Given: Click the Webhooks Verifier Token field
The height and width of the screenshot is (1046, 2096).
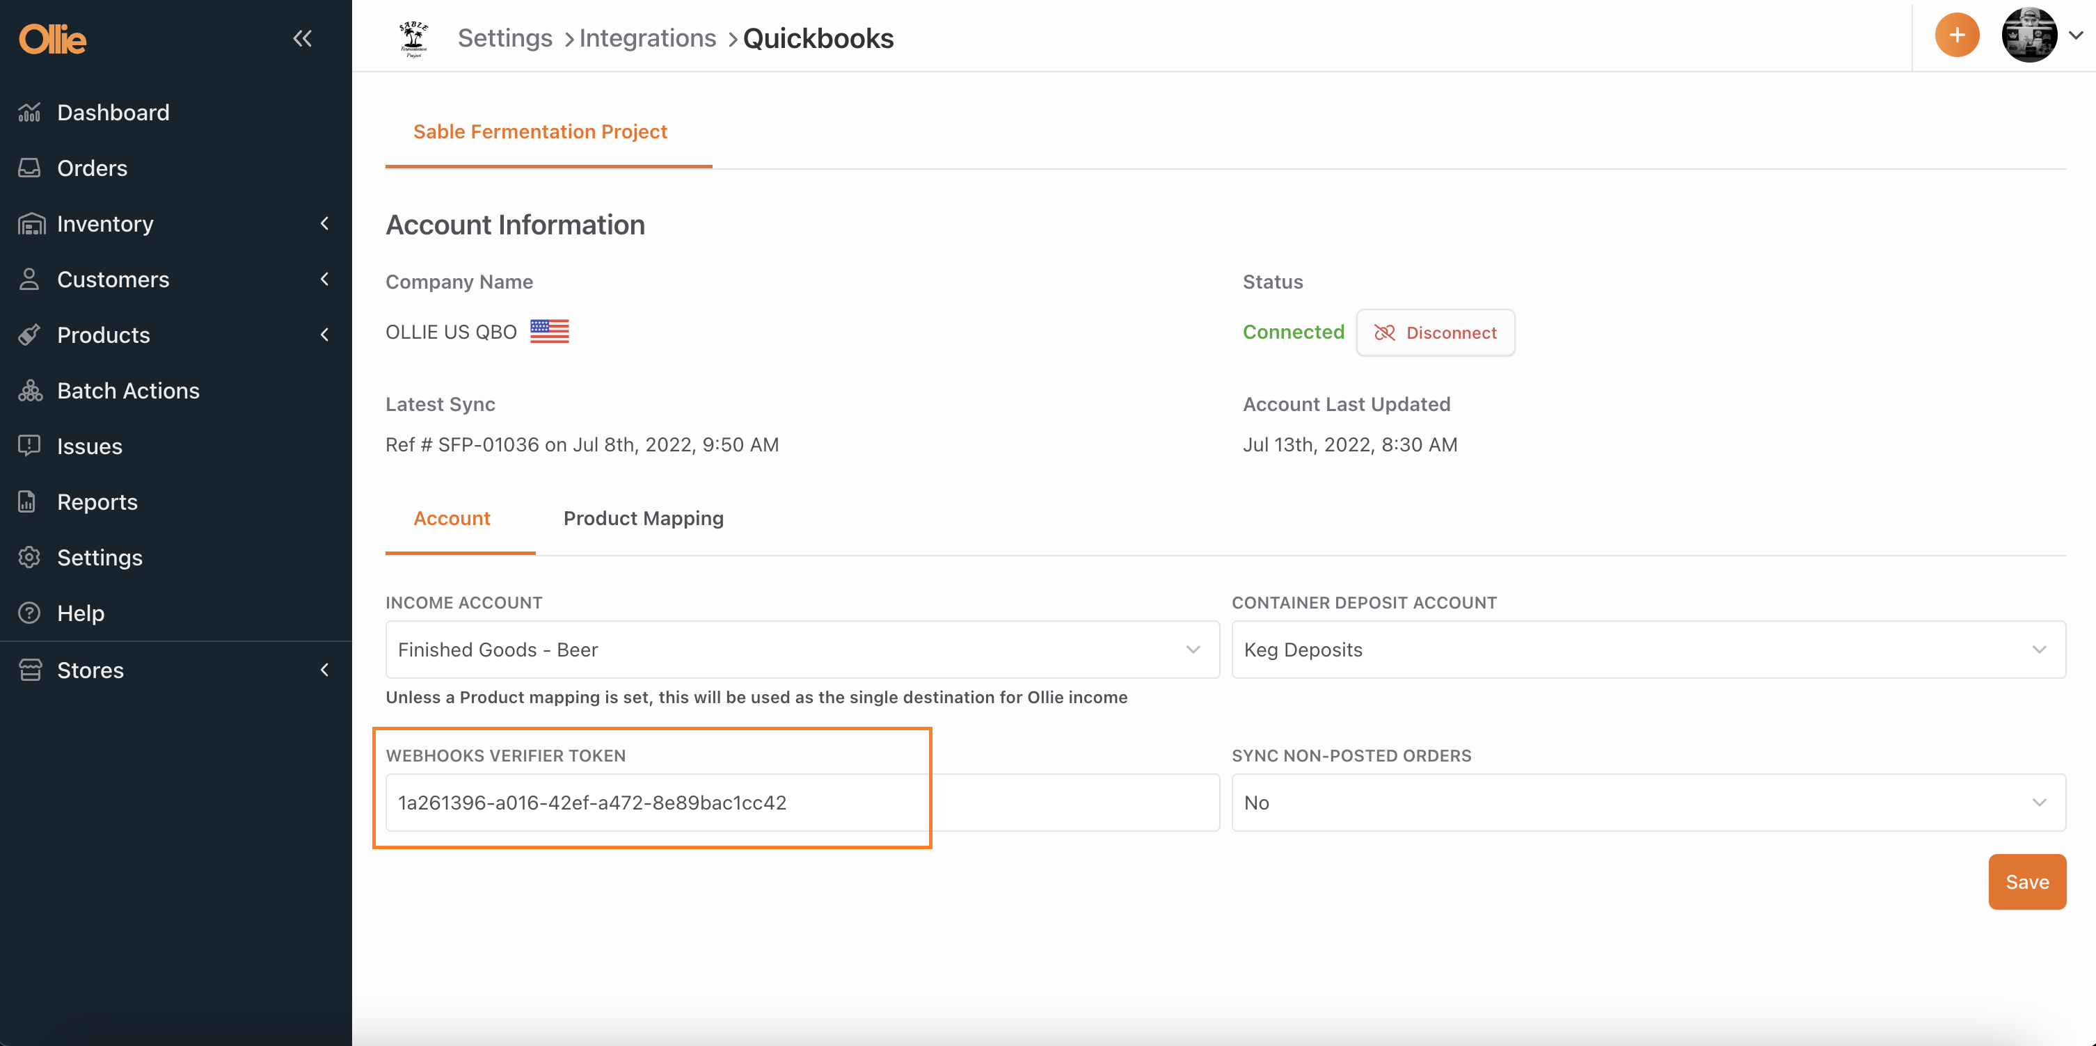Looking at the screenshot, I should (802, 803).
